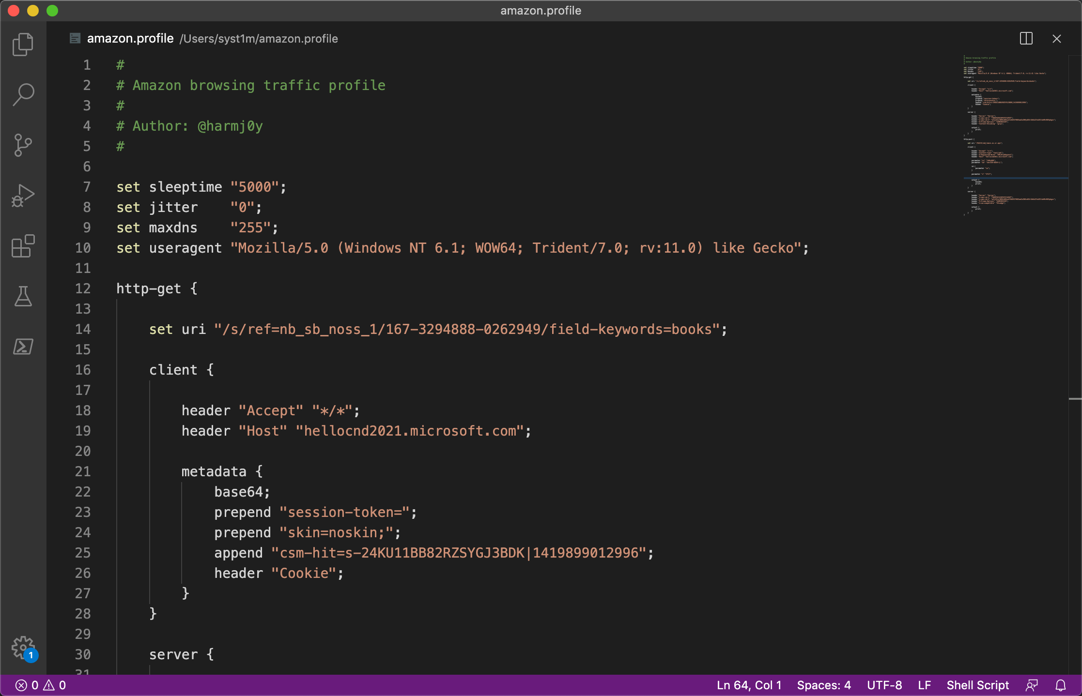This screenshot has width=1082, height=696.
Task: Click the sleeptime value "5000"
Action: 255,187
